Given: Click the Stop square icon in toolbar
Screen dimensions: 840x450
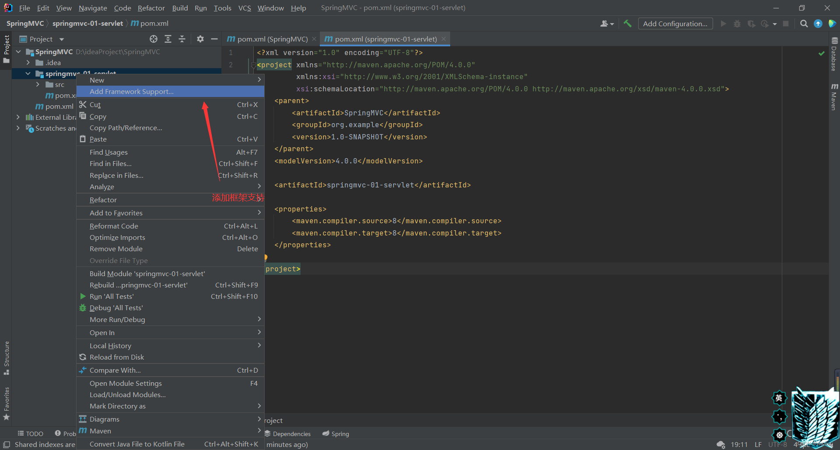Looking at the screenshot, I should [x=786, y=24].
